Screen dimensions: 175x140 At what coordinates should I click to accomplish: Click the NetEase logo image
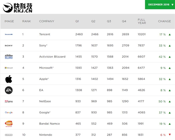point(9,101)
